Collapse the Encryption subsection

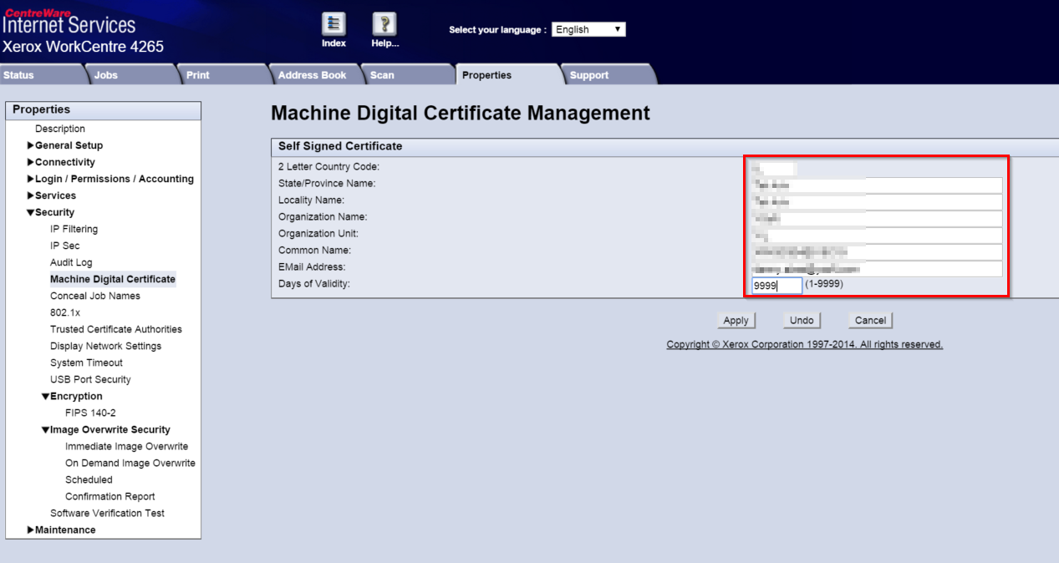[x=74, y=395]
